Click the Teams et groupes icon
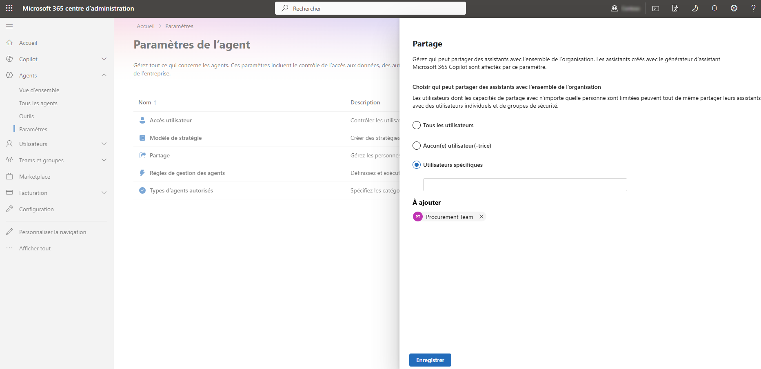761x369 pixels. click(x=10, y=160)
